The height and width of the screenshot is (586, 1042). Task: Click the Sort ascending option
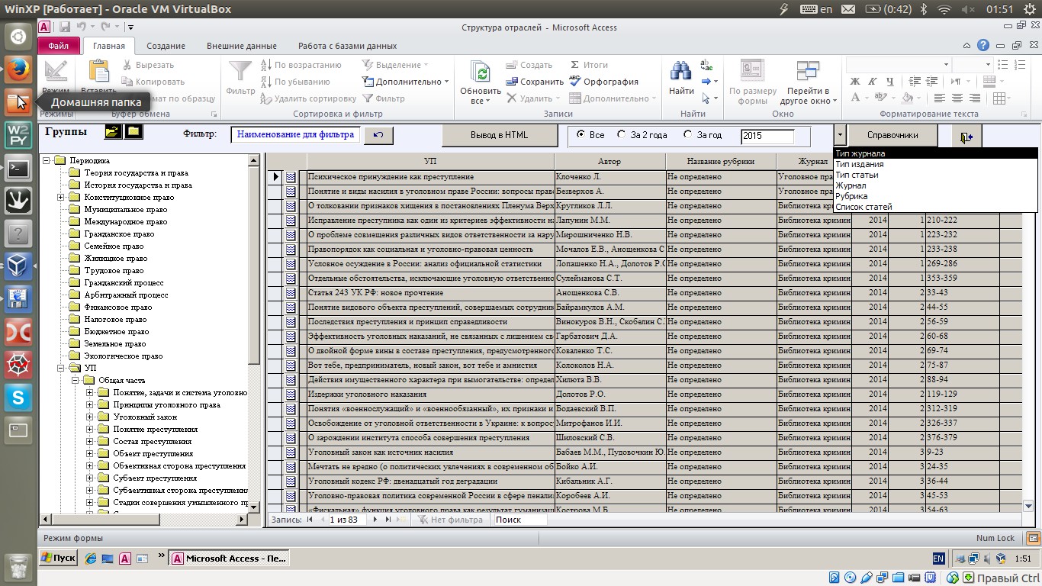301,65
